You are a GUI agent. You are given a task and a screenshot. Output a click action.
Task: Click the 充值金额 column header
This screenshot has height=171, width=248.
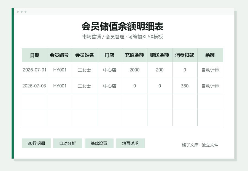point(134,55)
